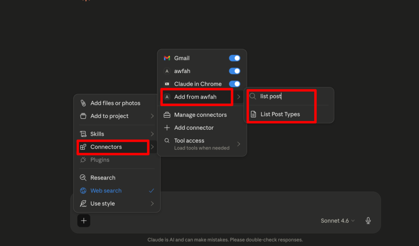
Task: Toggle the Gmail connector switch
Action: [x=234, y=58]
